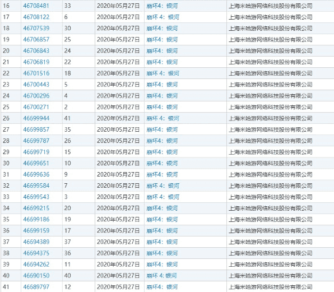Viewport: 334px width, 292px height.
Task: Click trademark name 崩坏4：银河 in row 29
Action: [x=162, y=152]
